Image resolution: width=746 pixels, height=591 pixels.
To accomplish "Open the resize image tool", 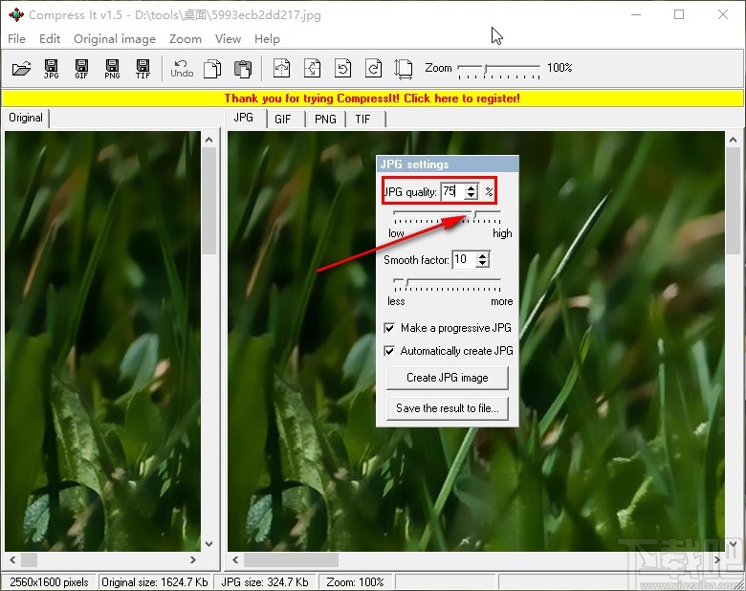I will (403, 69).
